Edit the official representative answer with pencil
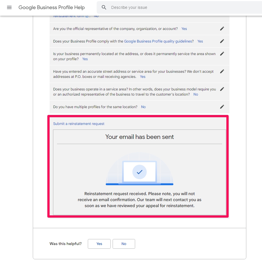262x261 pixels. (222, 29)
